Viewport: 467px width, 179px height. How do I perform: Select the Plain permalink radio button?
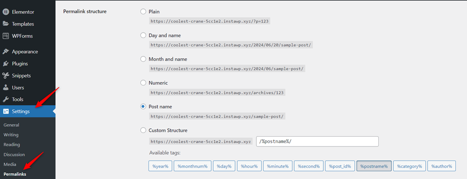(x=143, y=12)
